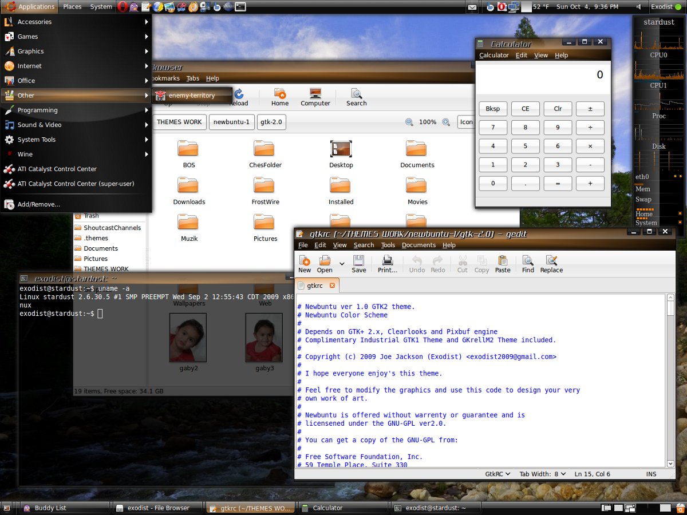Open gedit's Tools menu

(x=388, y=245)
